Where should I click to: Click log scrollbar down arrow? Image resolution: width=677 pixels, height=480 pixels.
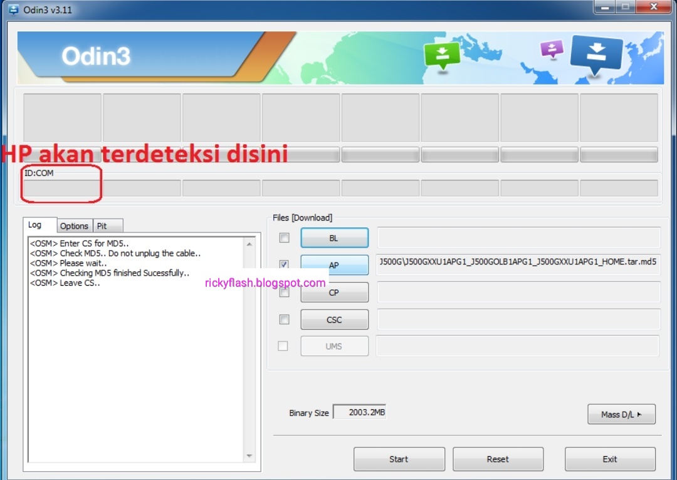[249, 456]
